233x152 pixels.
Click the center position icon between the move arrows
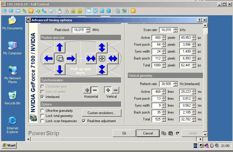pyautogui.click(x=60, y=59)
